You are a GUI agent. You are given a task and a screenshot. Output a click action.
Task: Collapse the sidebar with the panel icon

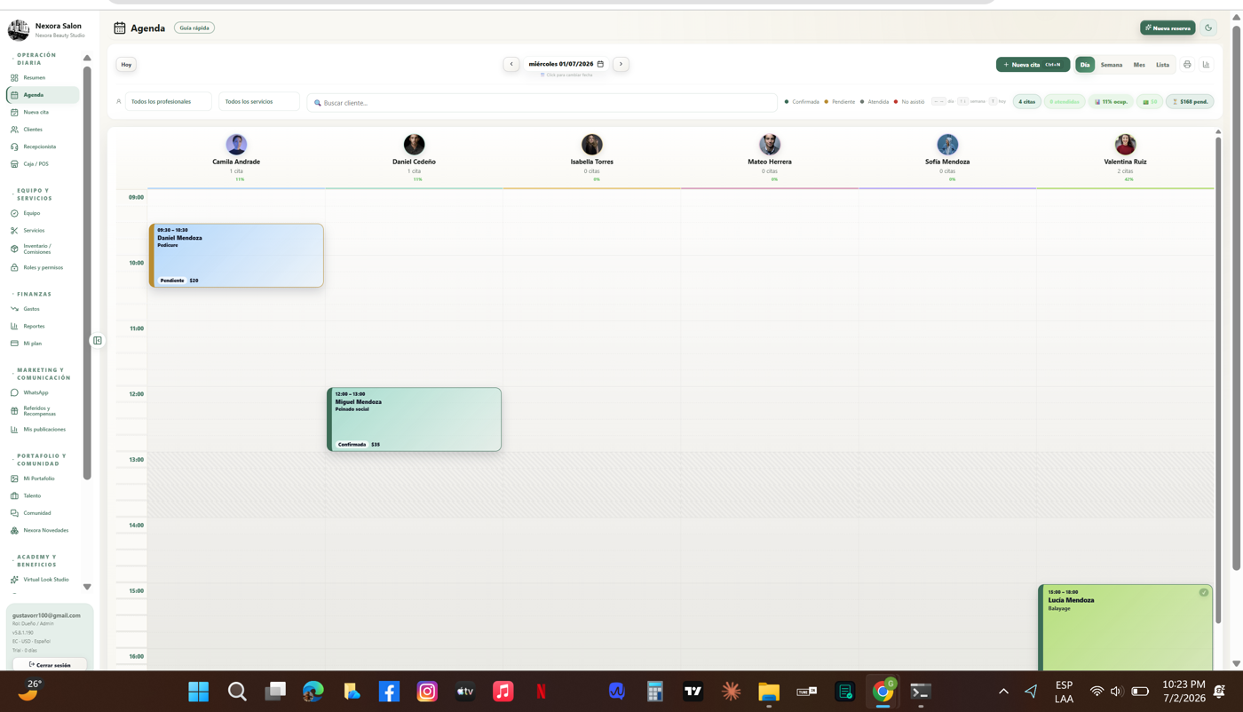click(98, 341)
